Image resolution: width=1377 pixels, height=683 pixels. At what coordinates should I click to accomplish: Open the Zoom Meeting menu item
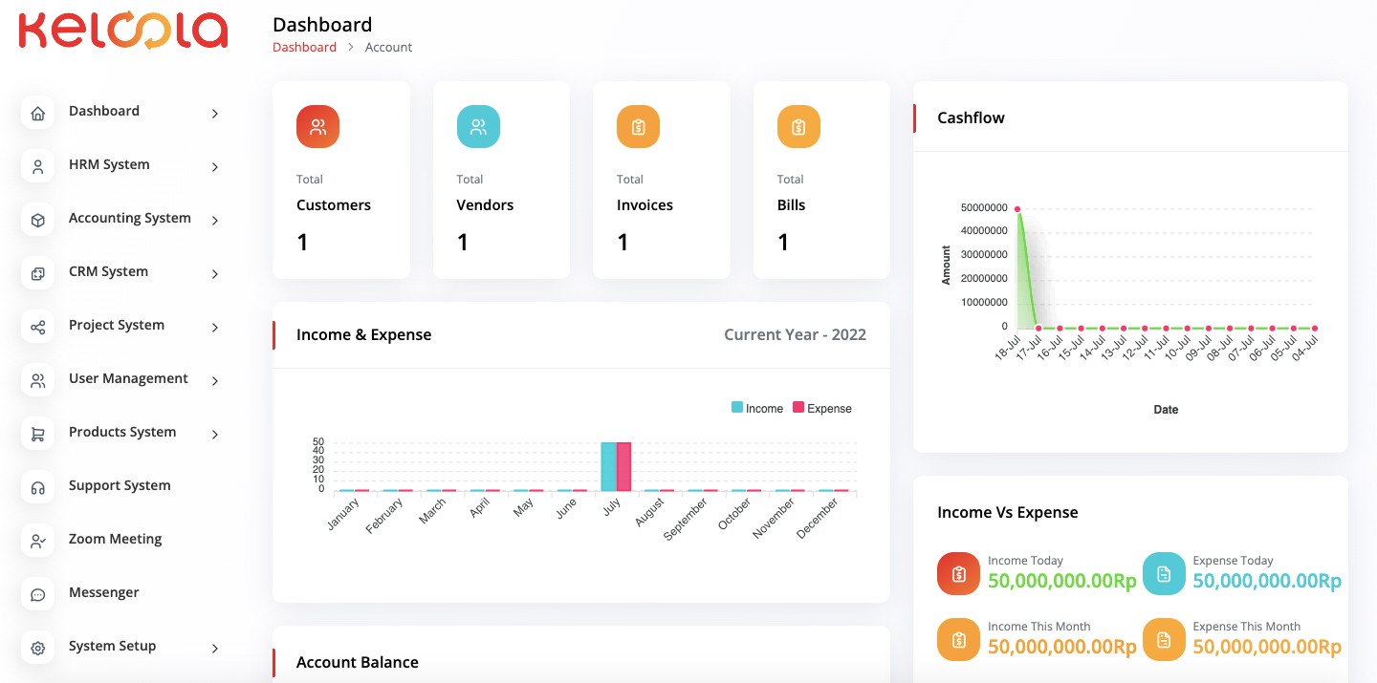(x=115, y=539)
